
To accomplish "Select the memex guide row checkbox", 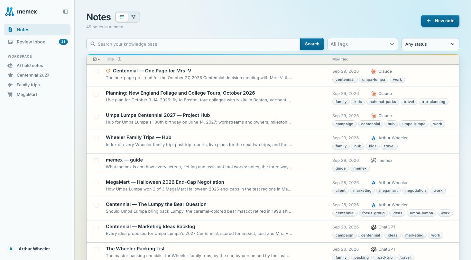I will click(x=96, y=161).
